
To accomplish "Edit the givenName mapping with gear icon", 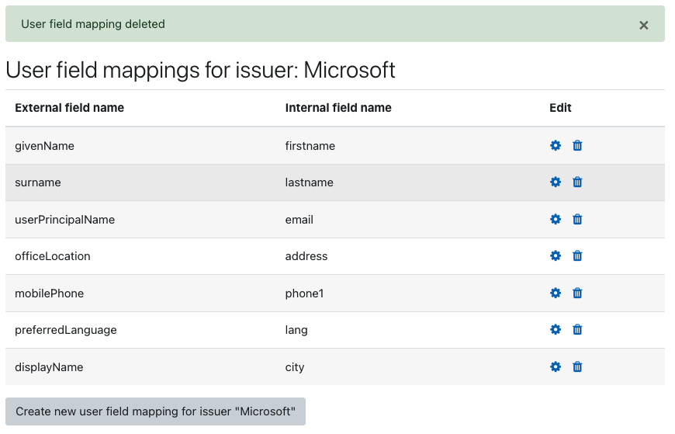I will [556, 146].
